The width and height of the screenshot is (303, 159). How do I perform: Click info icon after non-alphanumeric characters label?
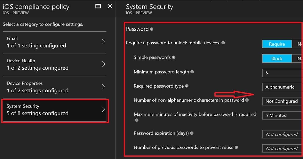coord(247,100)
